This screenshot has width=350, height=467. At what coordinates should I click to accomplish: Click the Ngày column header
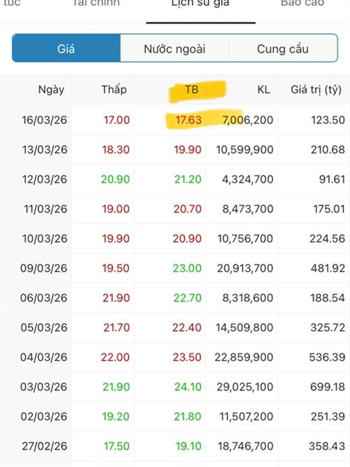tap(51, 90)
